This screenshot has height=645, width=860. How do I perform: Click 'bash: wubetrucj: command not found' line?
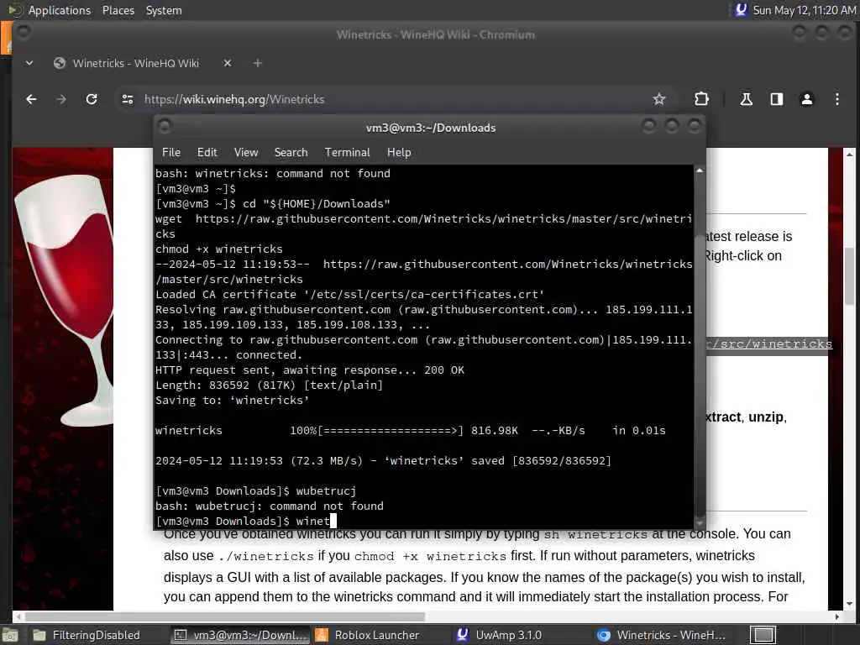pos(270,506)
